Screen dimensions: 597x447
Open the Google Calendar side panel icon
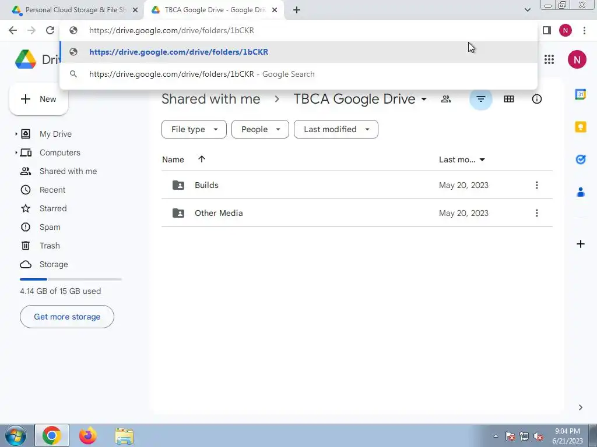[580, 94]
